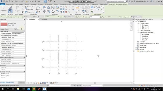Click the Применить button
This screenshot has height=91, width=163.
pos(21,83)
